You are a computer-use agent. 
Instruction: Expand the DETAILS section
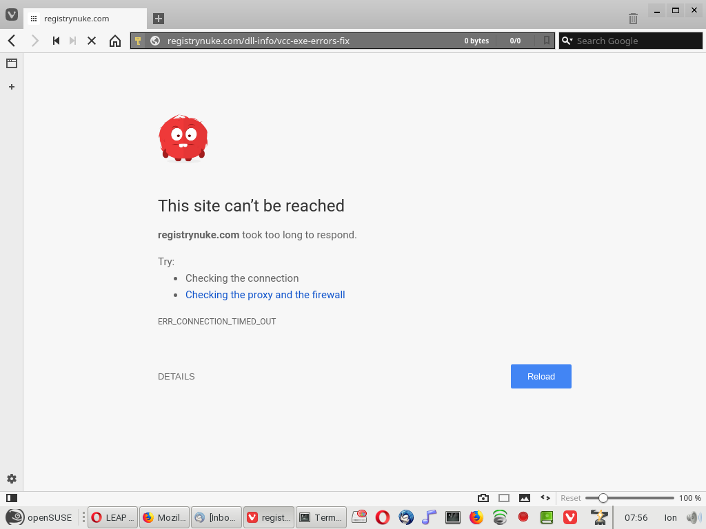coord(176,377)
